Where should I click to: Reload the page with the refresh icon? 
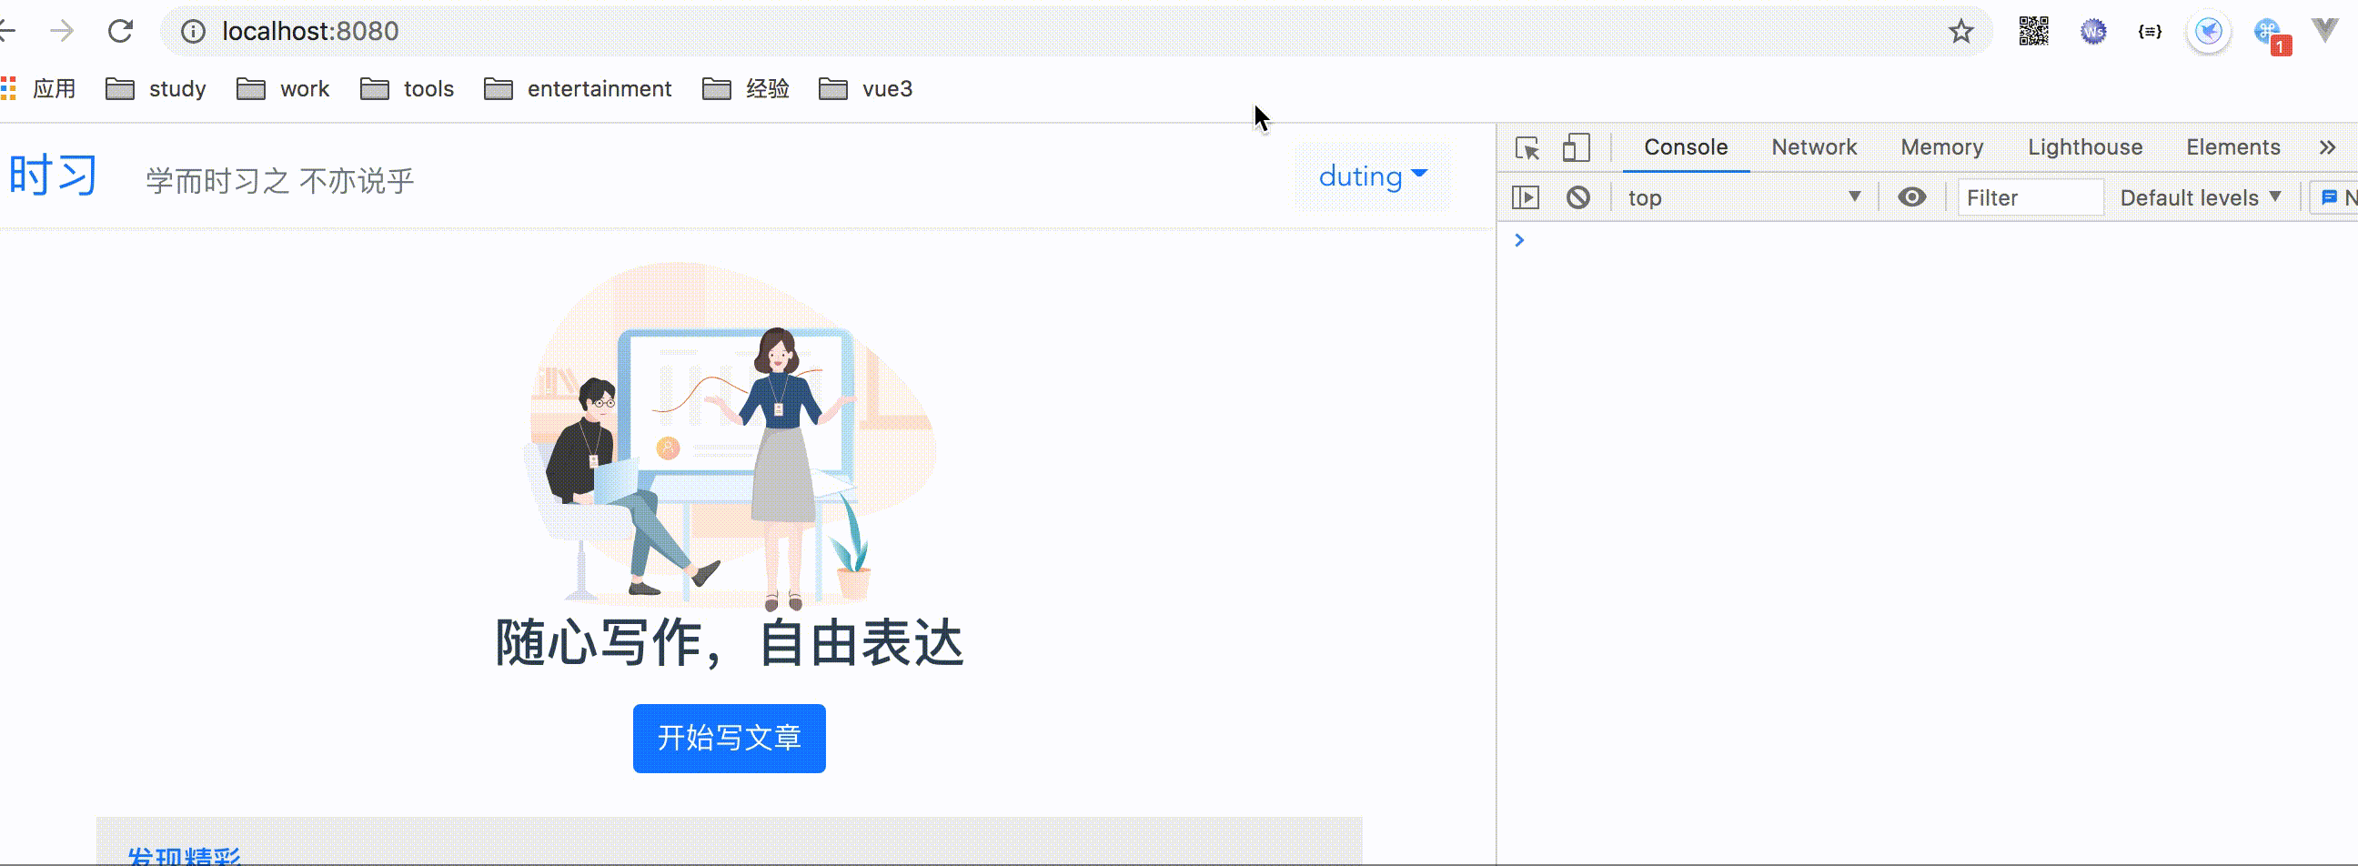[121, 31]
